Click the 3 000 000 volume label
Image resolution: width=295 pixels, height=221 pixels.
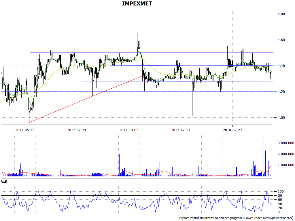click(x=285, y=143)
